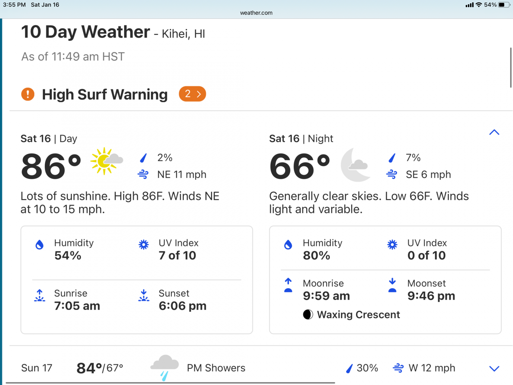Click the night Humidity droplet icon

point(288,245)
